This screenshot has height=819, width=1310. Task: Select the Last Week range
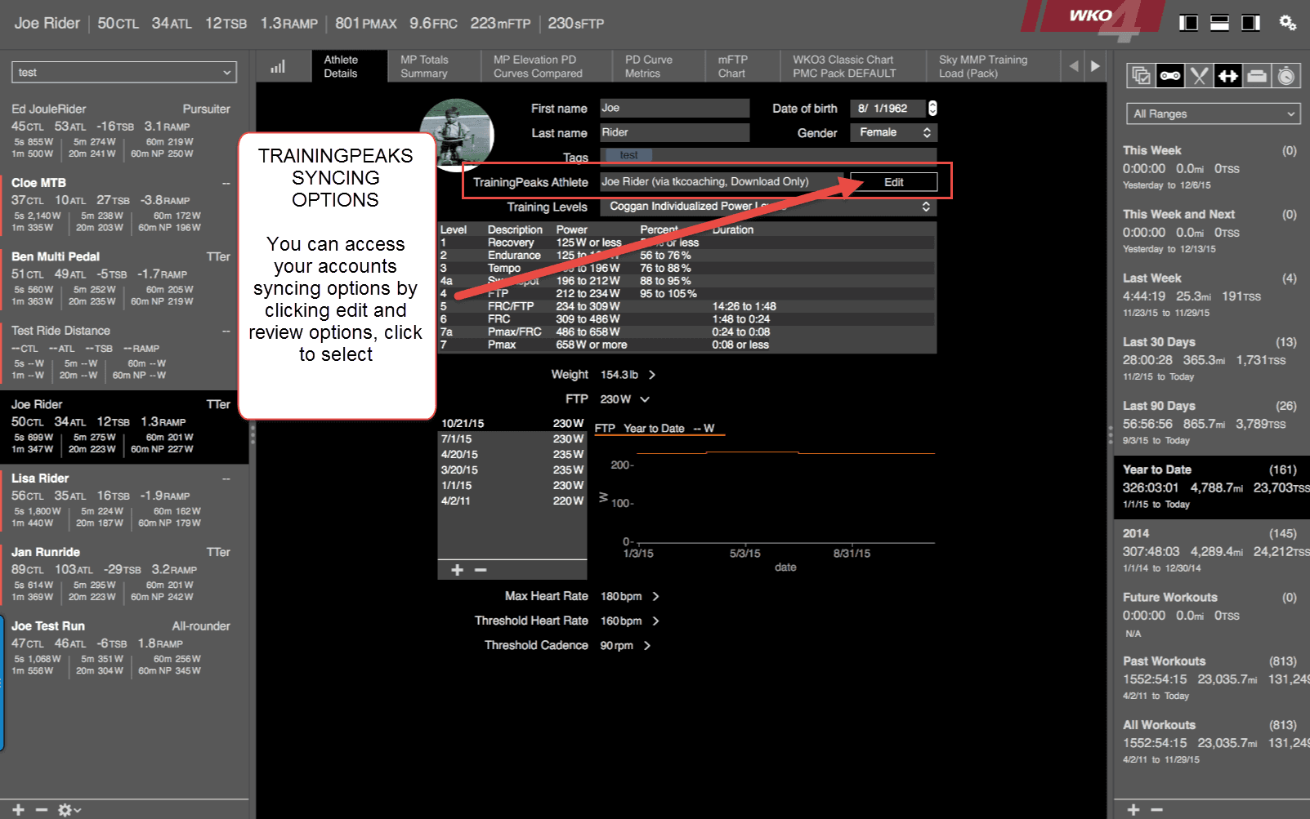[1210, 295]
